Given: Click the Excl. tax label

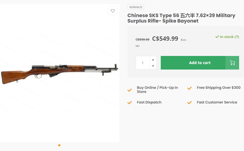Looking at the screenshot, I should point(184,40).
